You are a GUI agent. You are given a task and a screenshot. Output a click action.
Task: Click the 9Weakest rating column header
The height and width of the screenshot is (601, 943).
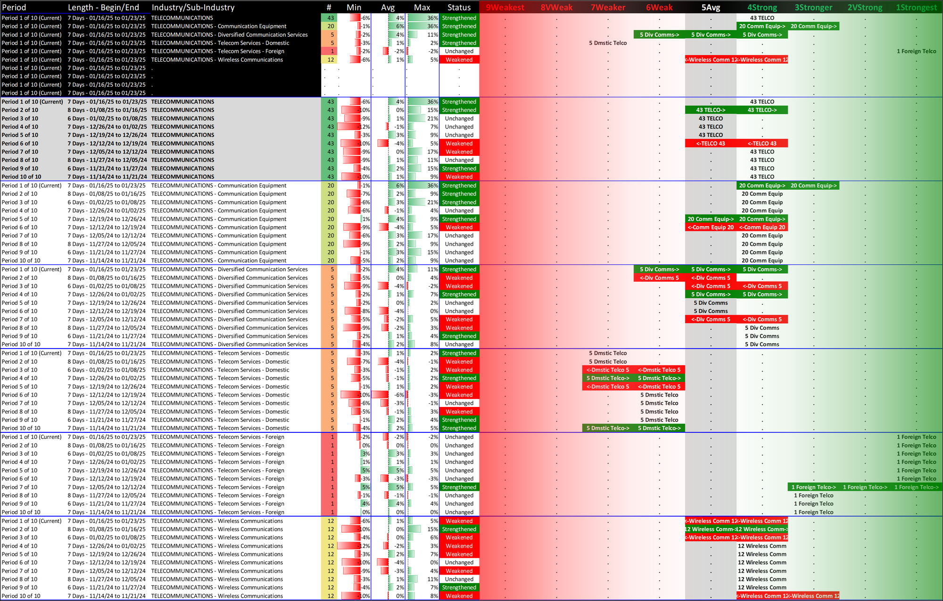click(x=505, y=8)
